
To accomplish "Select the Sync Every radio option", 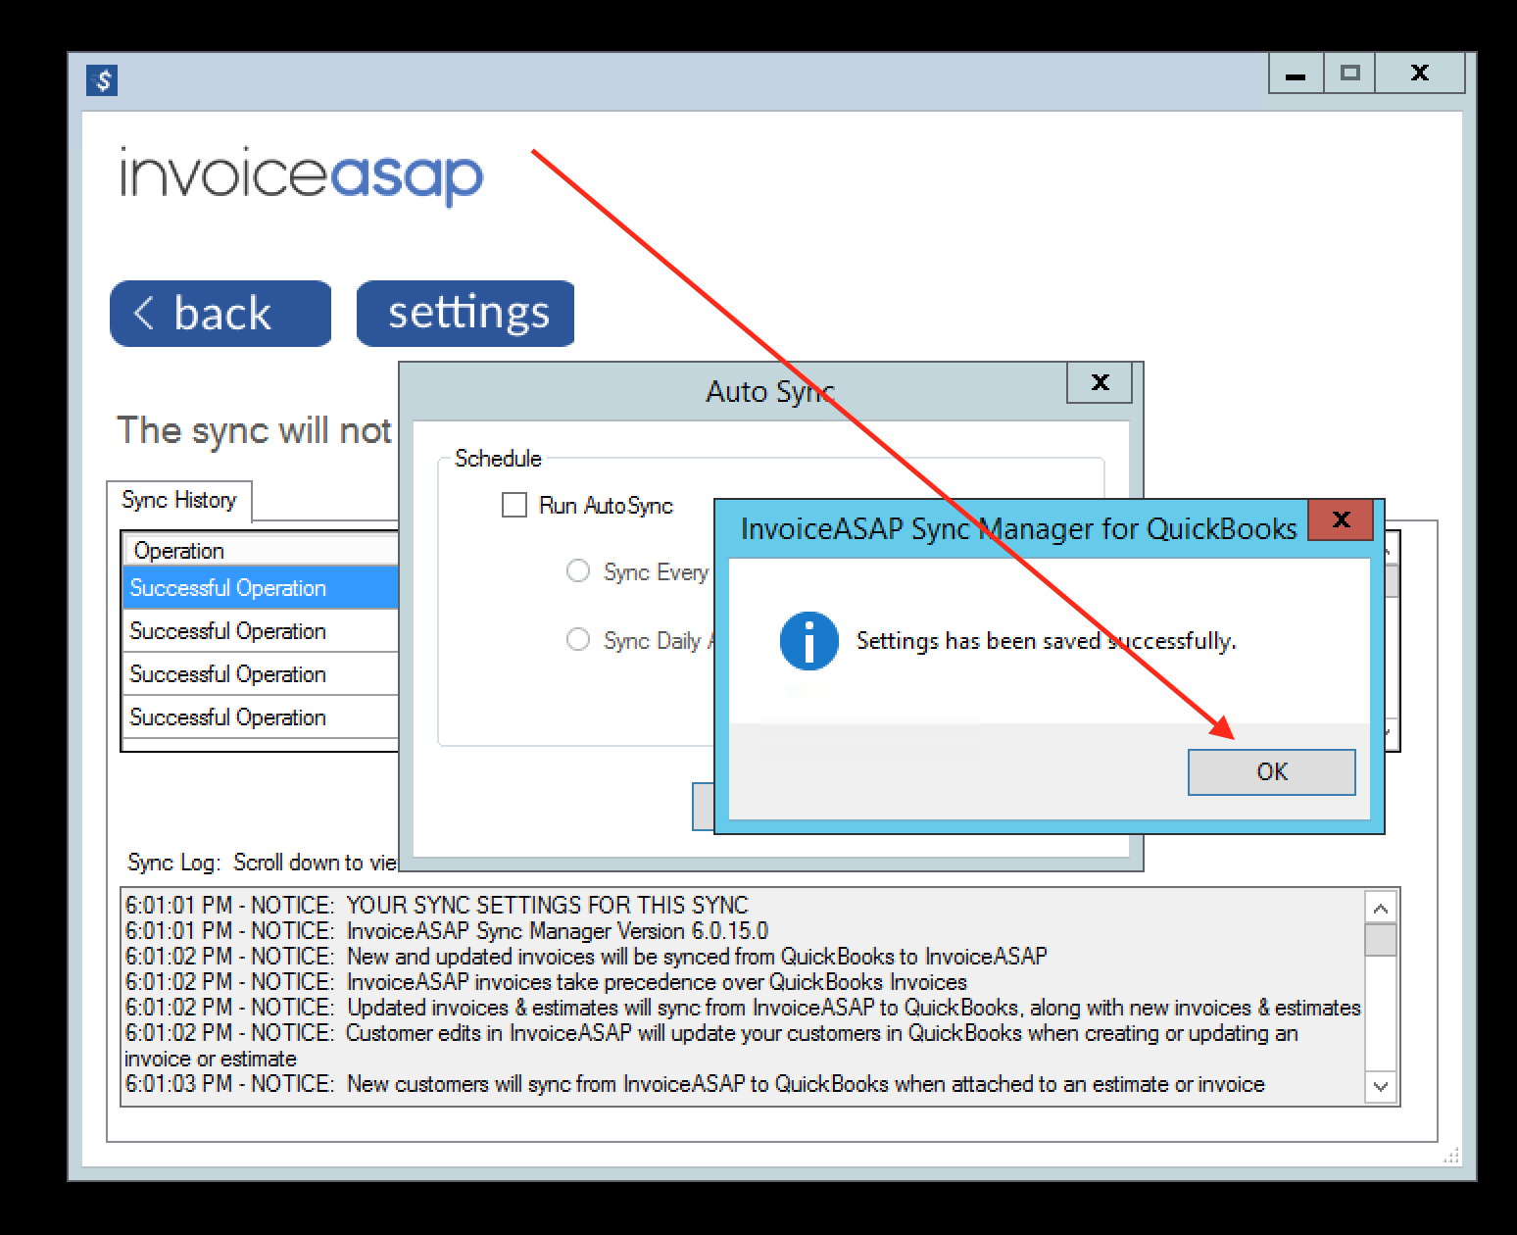I will [x=578, y=571].
